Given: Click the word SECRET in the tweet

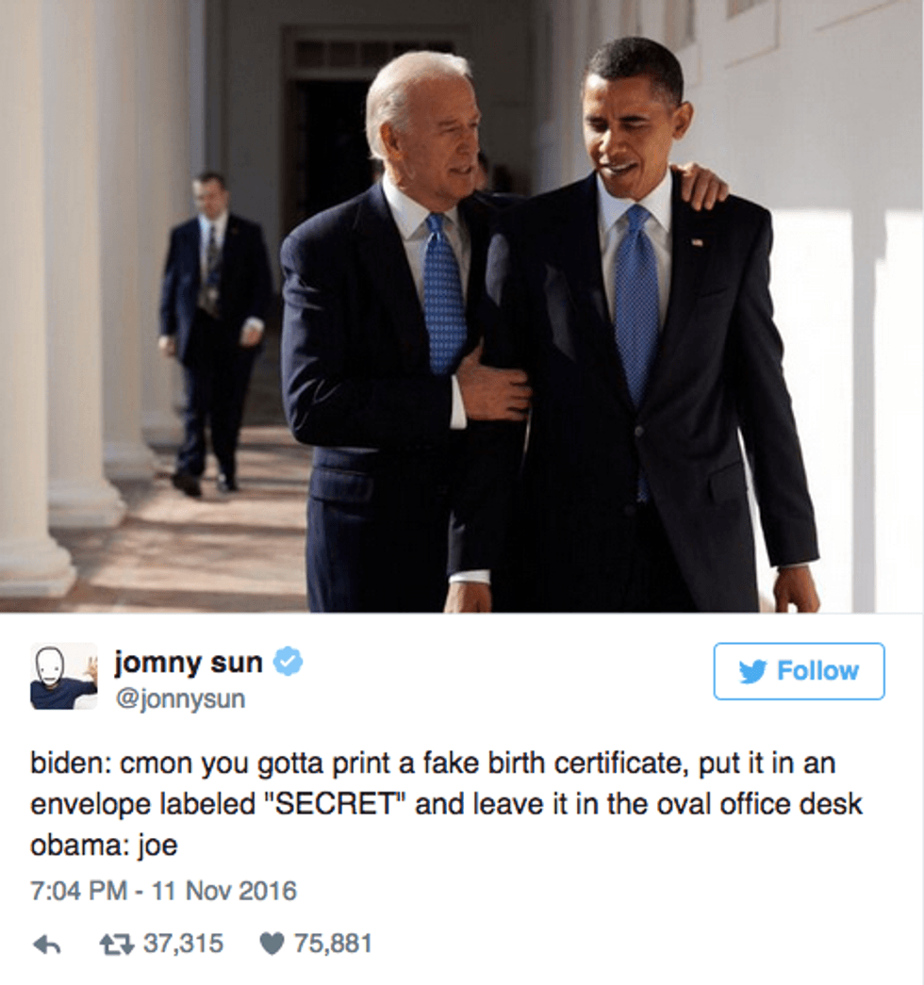Looking at the screenshot, I should click(335, 805).
